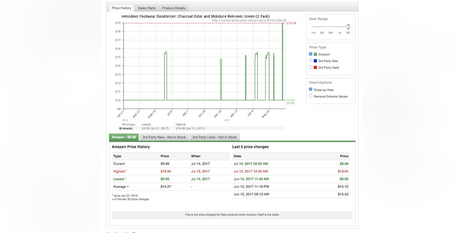
Task: Click the remodeez Footwear Deodorizer chart title
Action: (x=195, y=16)
